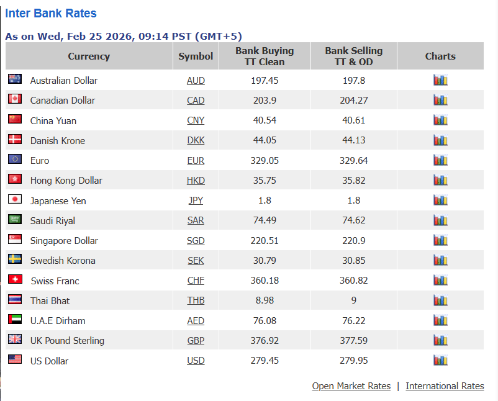The height and width of the screenshot is (401, 498).
Task: Open the Open Market Rates link
Action: pyautogui.click(x=351, y=386)
